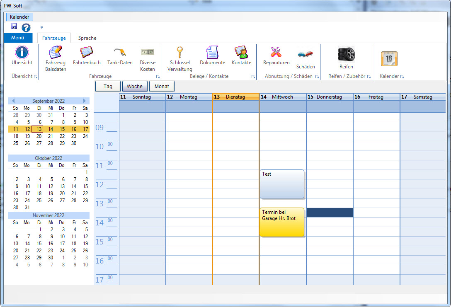
Task: Switch calendar to Tag view
Action: pos(108,87)
